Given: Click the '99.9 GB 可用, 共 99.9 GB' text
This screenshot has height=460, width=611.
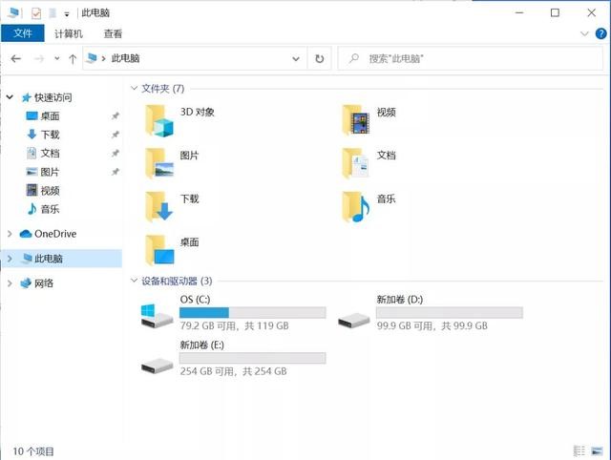Looking at the screenshot, I should coord(432,325).
